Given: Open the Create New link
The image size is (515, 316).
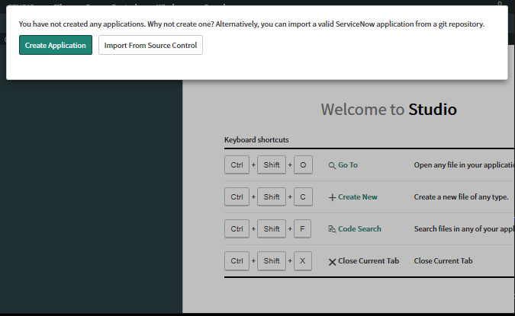Looking at the screenshot, I should 358,197.
